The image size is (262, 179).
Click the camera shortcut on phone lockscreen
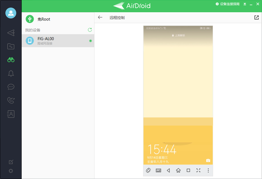(208, 161)
